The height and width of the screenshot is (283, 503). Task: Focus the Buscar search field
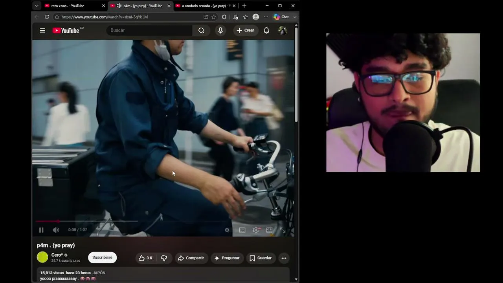click(149, 30)
